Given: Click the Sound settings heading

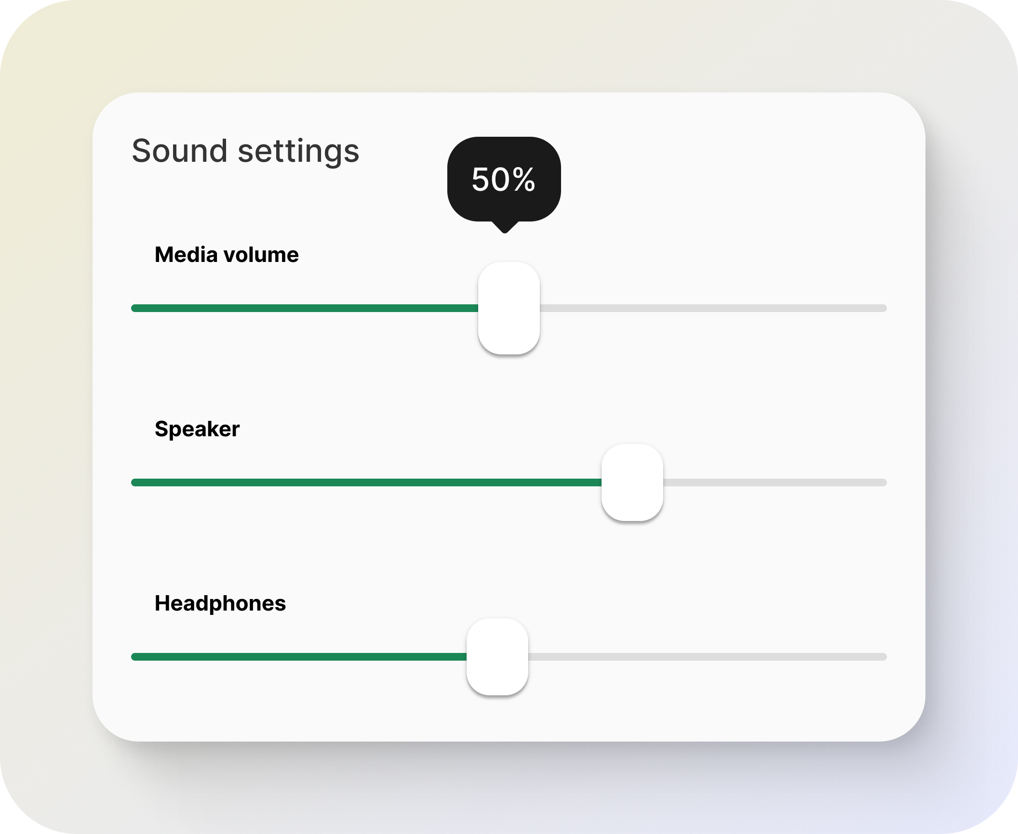Looking at the screenshot, I should [245, 151].
